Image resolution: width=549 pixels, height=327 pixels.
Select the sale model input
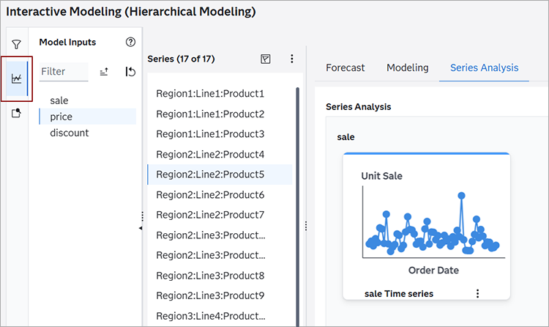coord(88,100)
